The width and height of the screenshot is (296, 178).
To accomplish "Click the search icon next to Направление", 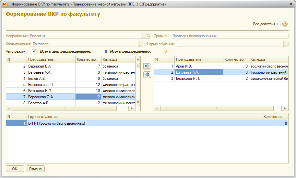I will pyautogui.click(x=148, y=36).
